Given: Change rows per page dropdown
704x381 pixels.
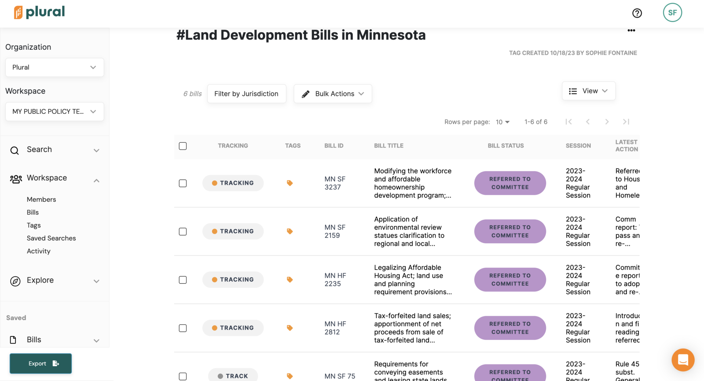Looking at the screenshot, I should coord(502,122).
